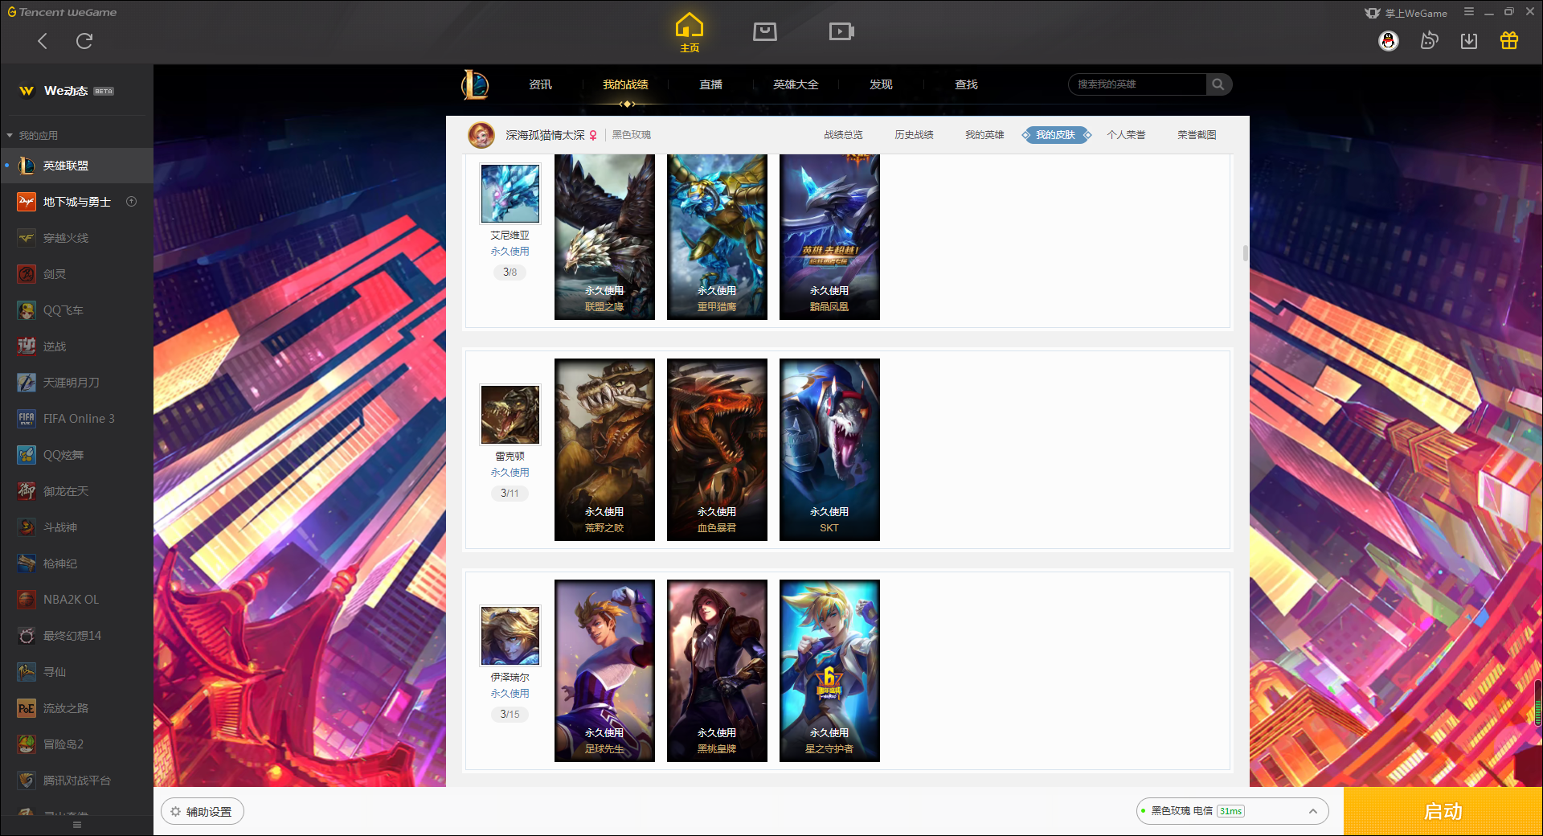Viewport: 1543px width, 836px height.
Task: Open 荣誉截图 sub-tab
Action: point(1197,135)
